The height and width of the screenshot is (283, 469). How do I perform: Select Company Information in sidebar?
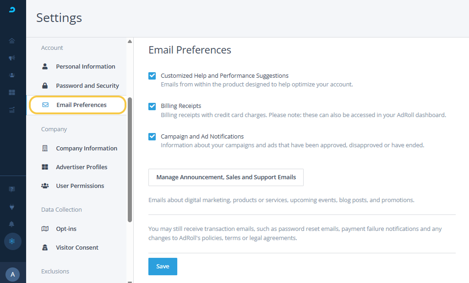tap(86, 148)
